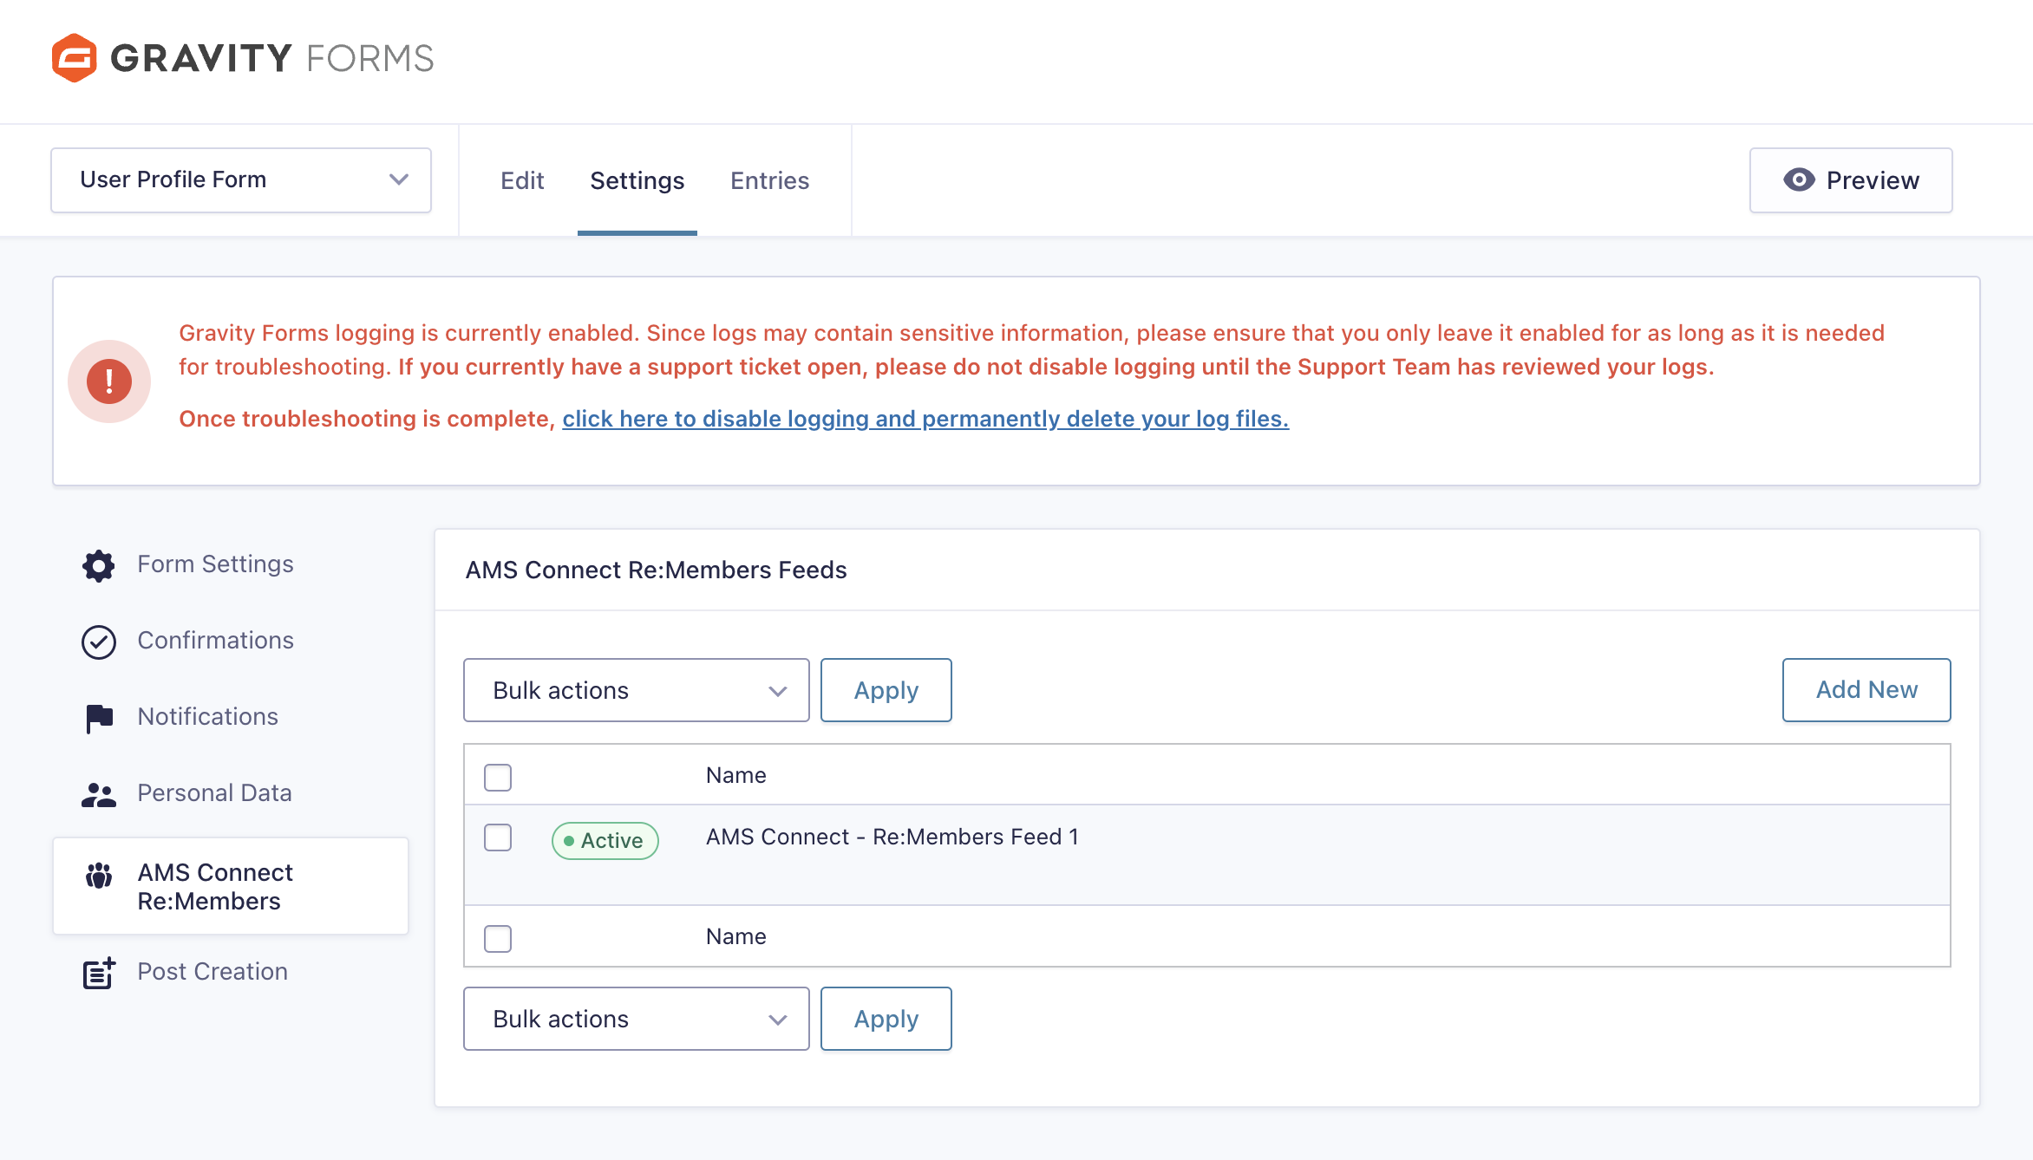
Task: Select AMS Connect Re:Members sidebar item
Action: point(231,886)
